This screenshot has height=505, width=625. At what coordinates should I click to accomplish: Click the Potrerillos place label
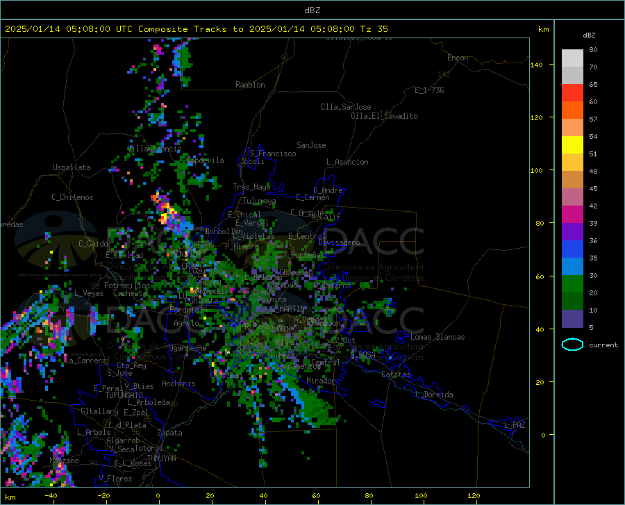click(127, 285)
